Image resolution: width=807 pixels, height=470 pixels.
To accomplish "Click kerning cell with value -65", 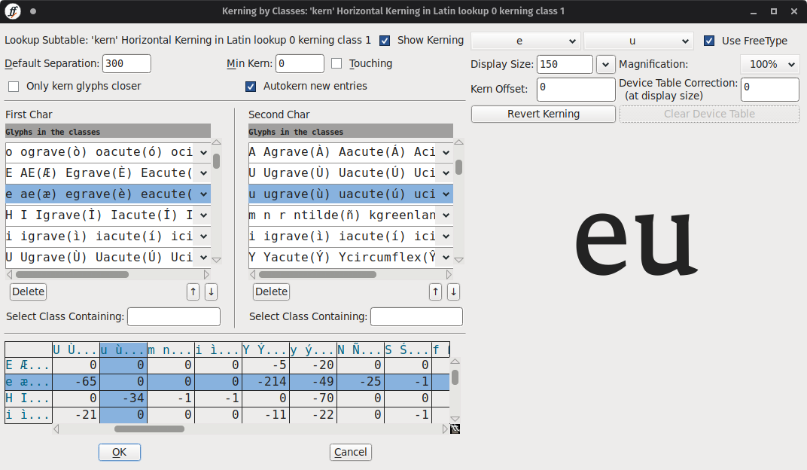I will 76,382.
